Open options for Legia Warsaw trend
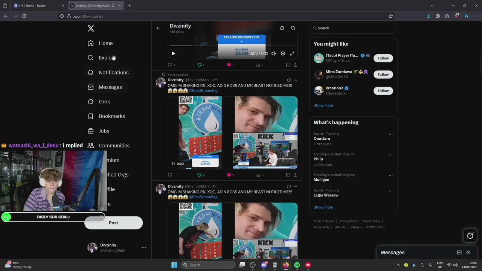This screenshot has height=271, width=482. pyautogui.click(x=390, y=191)
